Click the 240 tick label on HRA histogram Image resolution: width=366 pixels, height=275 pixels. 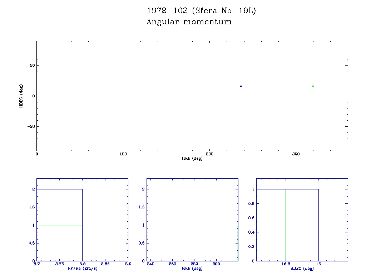[151, 264]
